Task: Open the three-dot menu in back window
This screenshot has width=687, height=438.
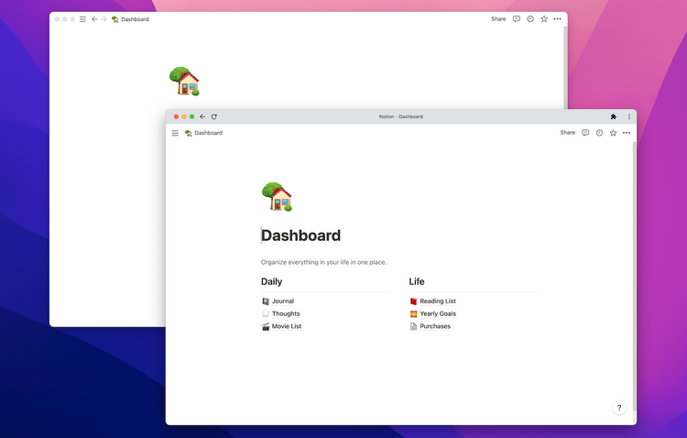Action: click(x=557, y=19)
